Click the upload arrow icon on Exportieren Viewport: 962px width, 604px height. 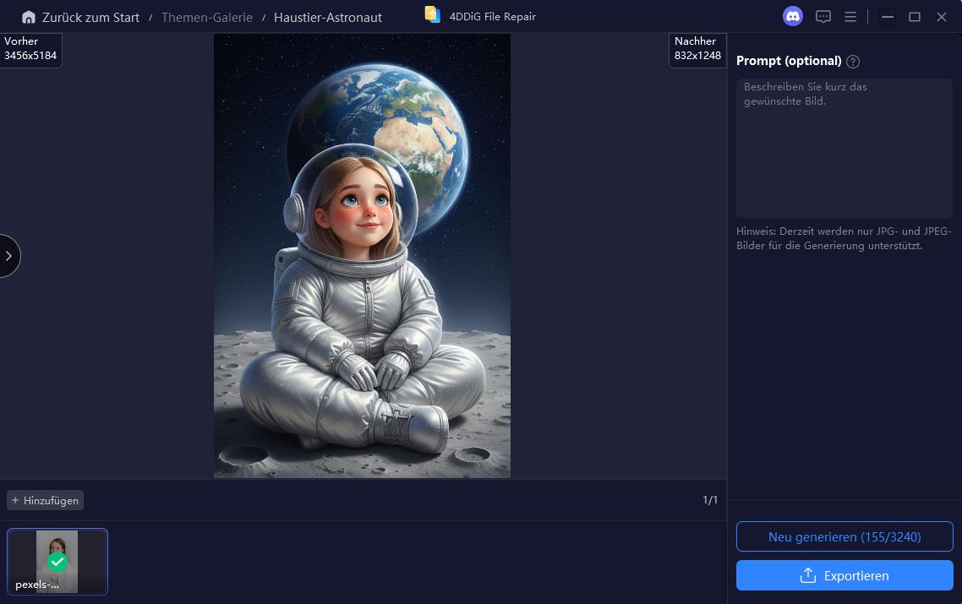click(x=807, y=575)
